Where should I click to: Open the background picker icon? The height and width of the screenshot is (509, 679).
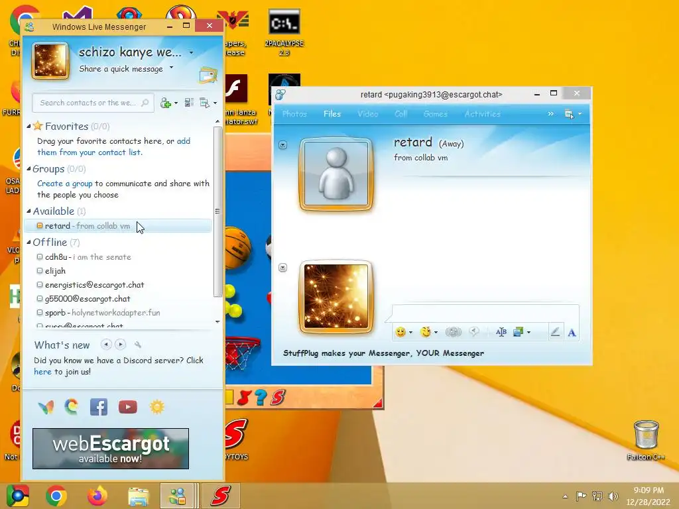(519, 332)
